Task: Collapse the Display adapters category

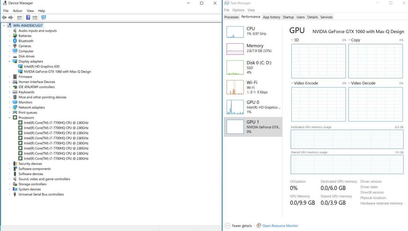Action: [9, 62]
